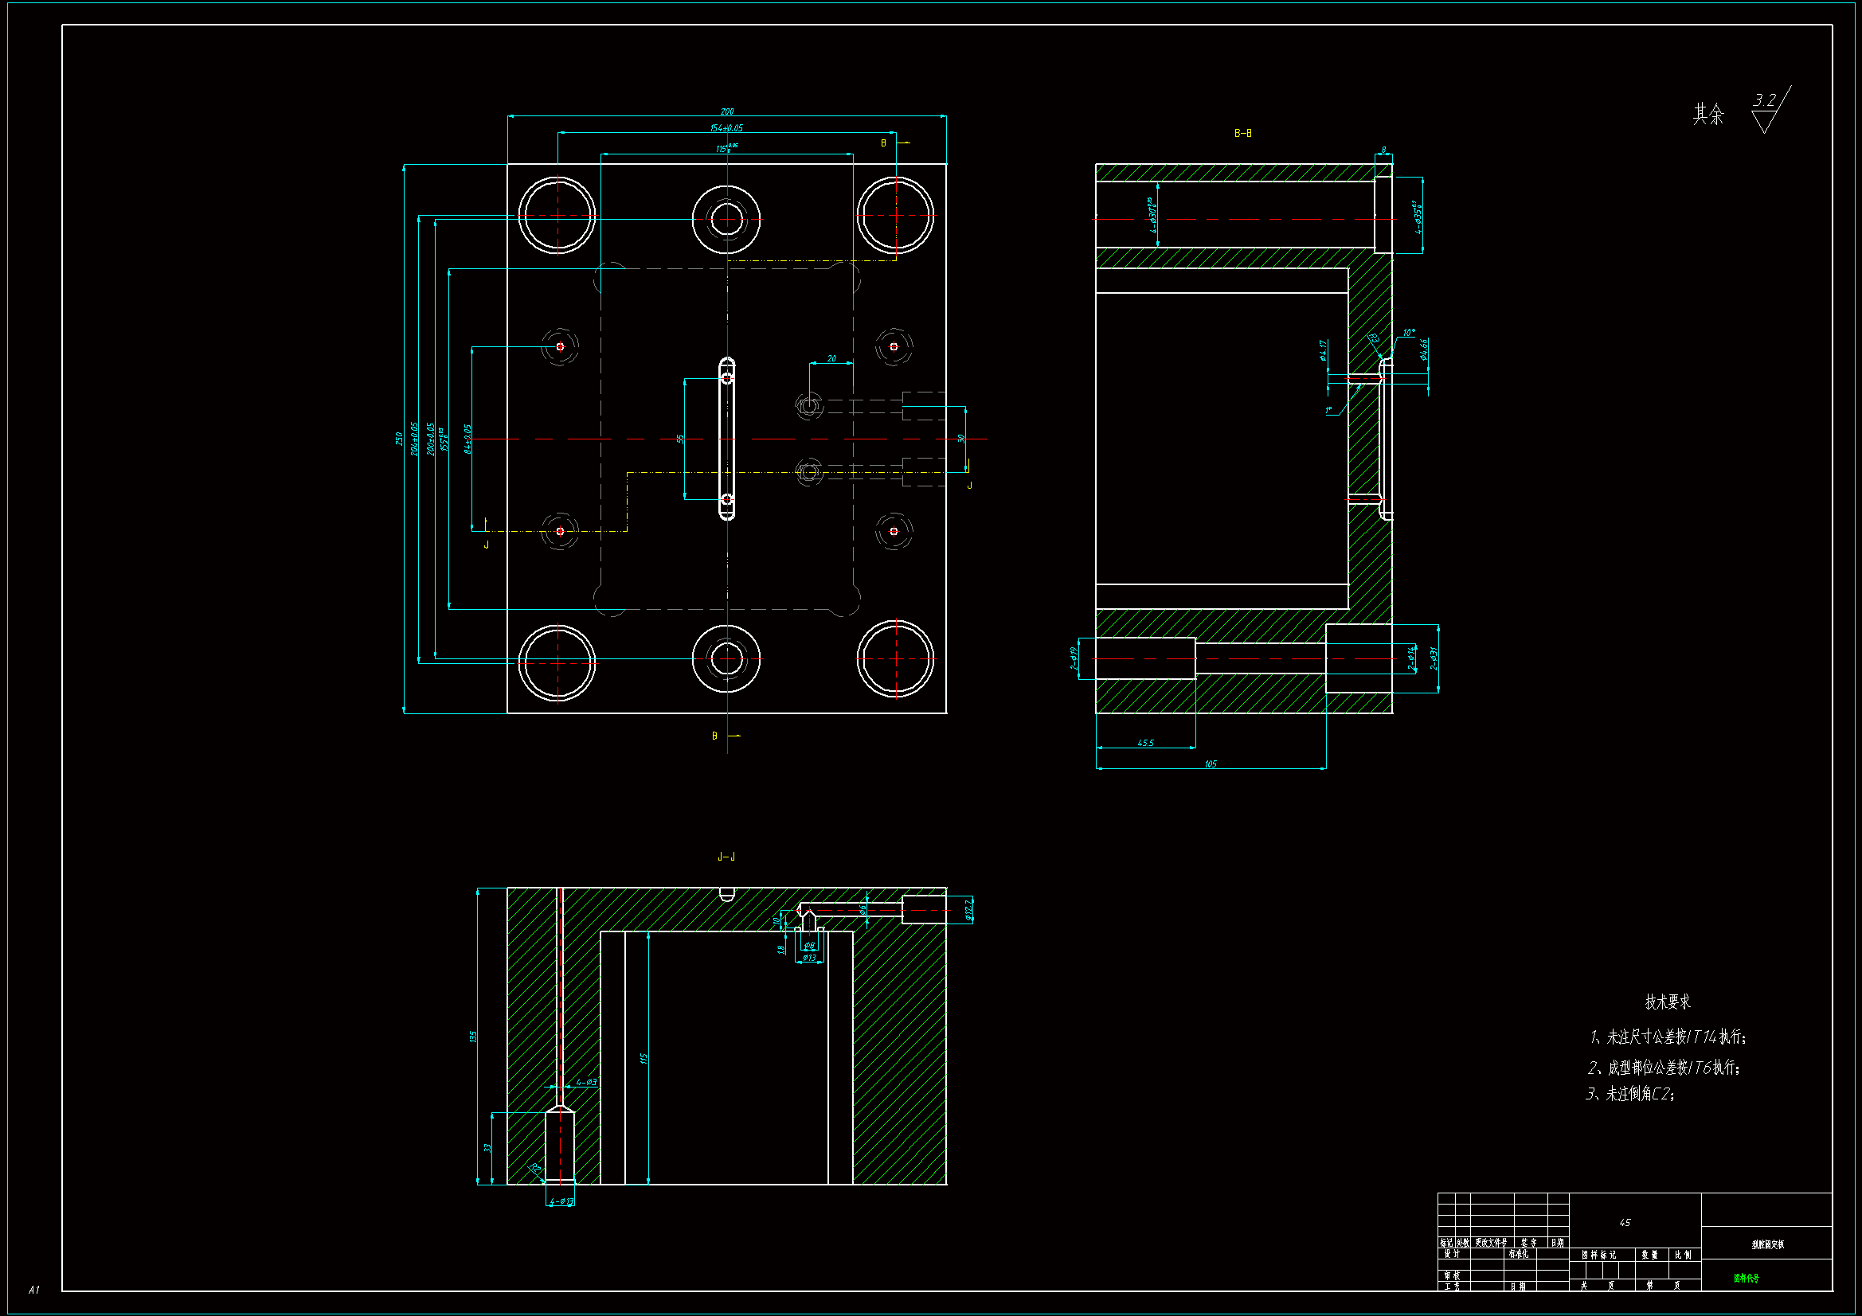Select the B-B section view label
The width and height of the screenshot is (1862, 1316).
pyautogui.click(x=1242, y=133)
